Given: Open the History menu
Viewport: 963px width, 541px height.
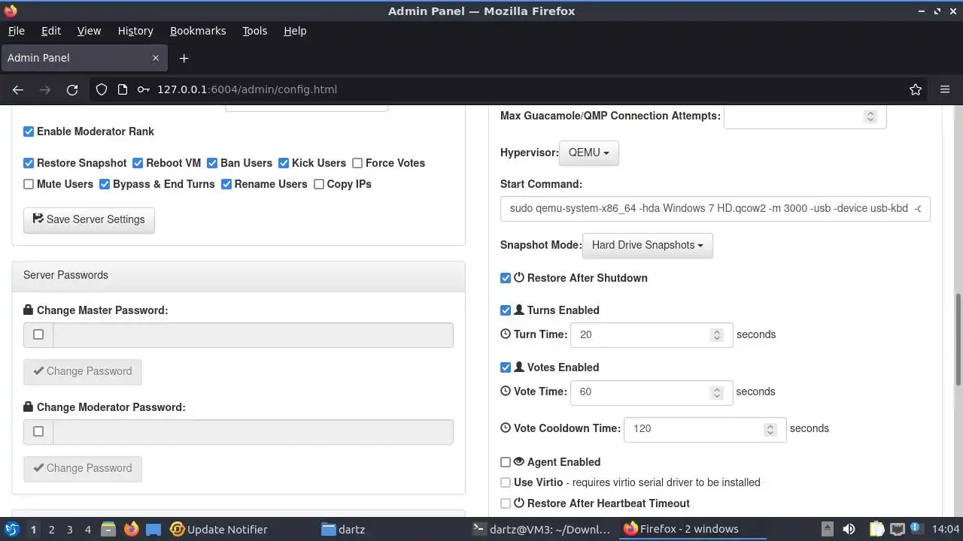Looking at the screenshot, I should tap(135, 31).
